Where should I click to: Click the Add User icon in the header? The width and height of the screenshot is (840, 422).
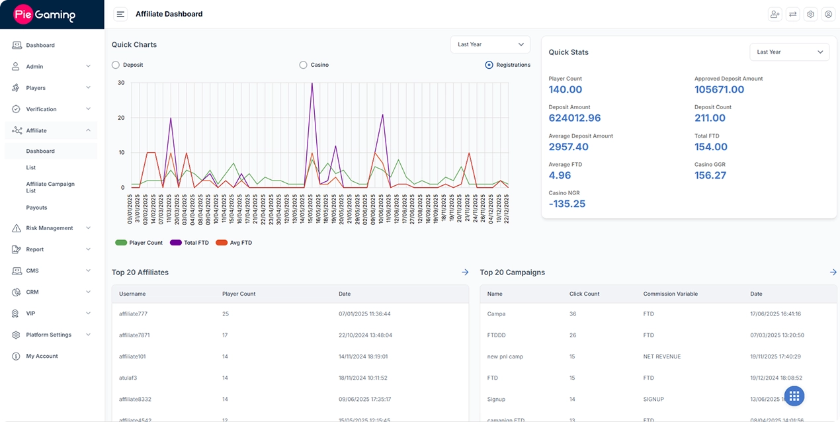coord(775,14)
